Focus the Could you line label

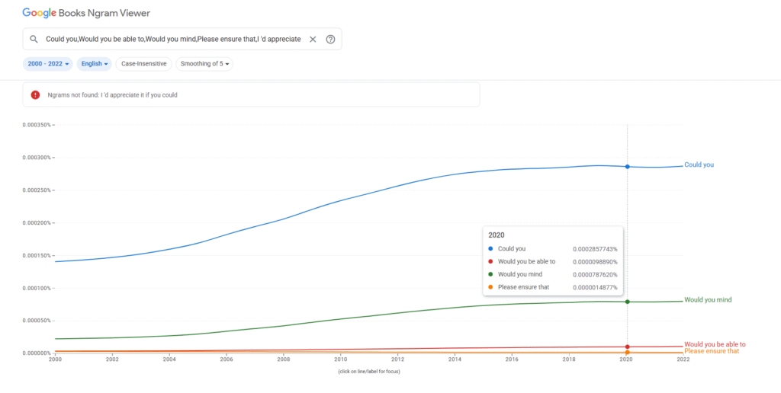(x=699, y=165)
